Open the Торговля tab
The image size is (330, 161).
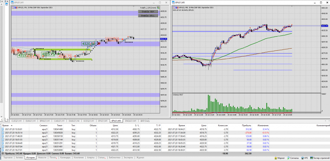click(x=8, y=158)
